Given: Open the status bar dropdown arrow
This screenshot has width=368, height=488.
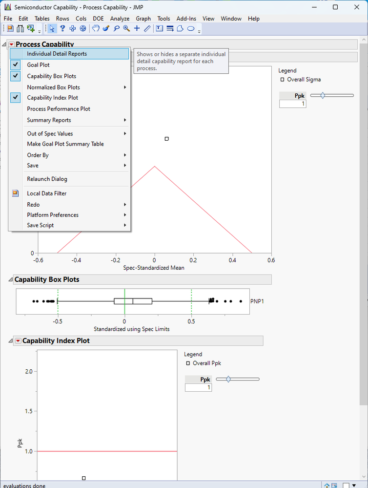Looking at the screenshot, I should (354, 486).
